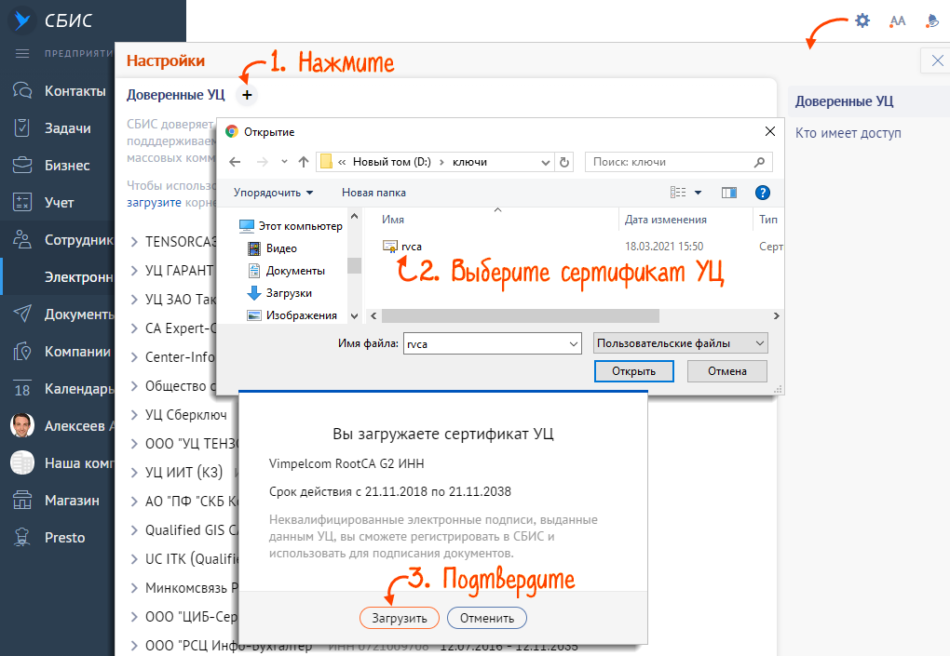The width and height of the screenshot is (950, 656).
Task: Click the Открыть button
Action: pyautogui.click(x=633, y=371)
